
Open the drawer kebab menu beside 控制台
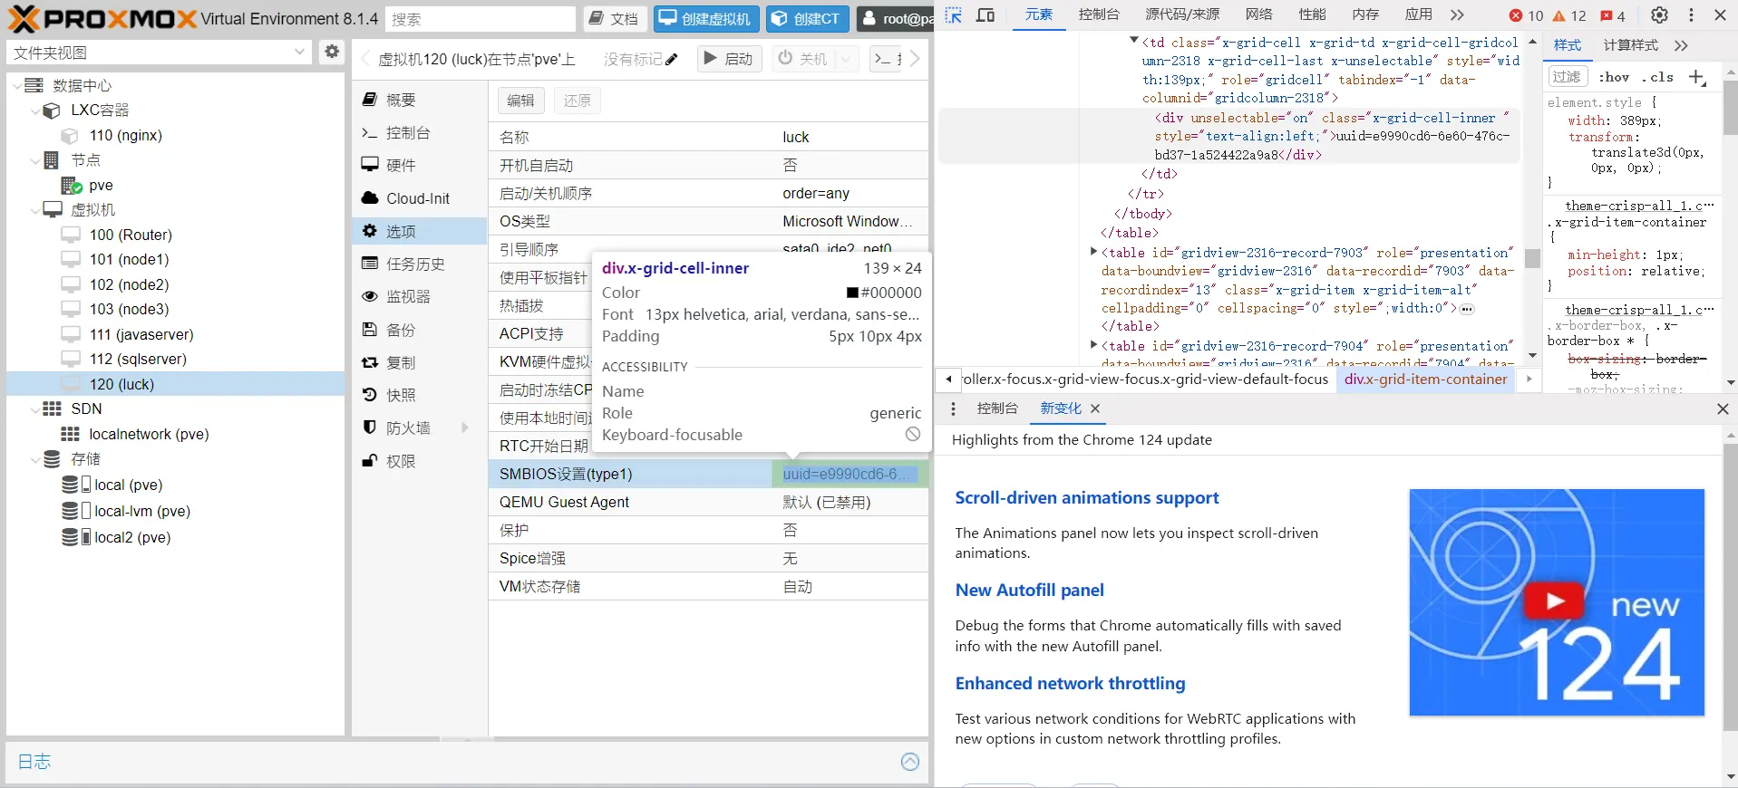(953, 408)
